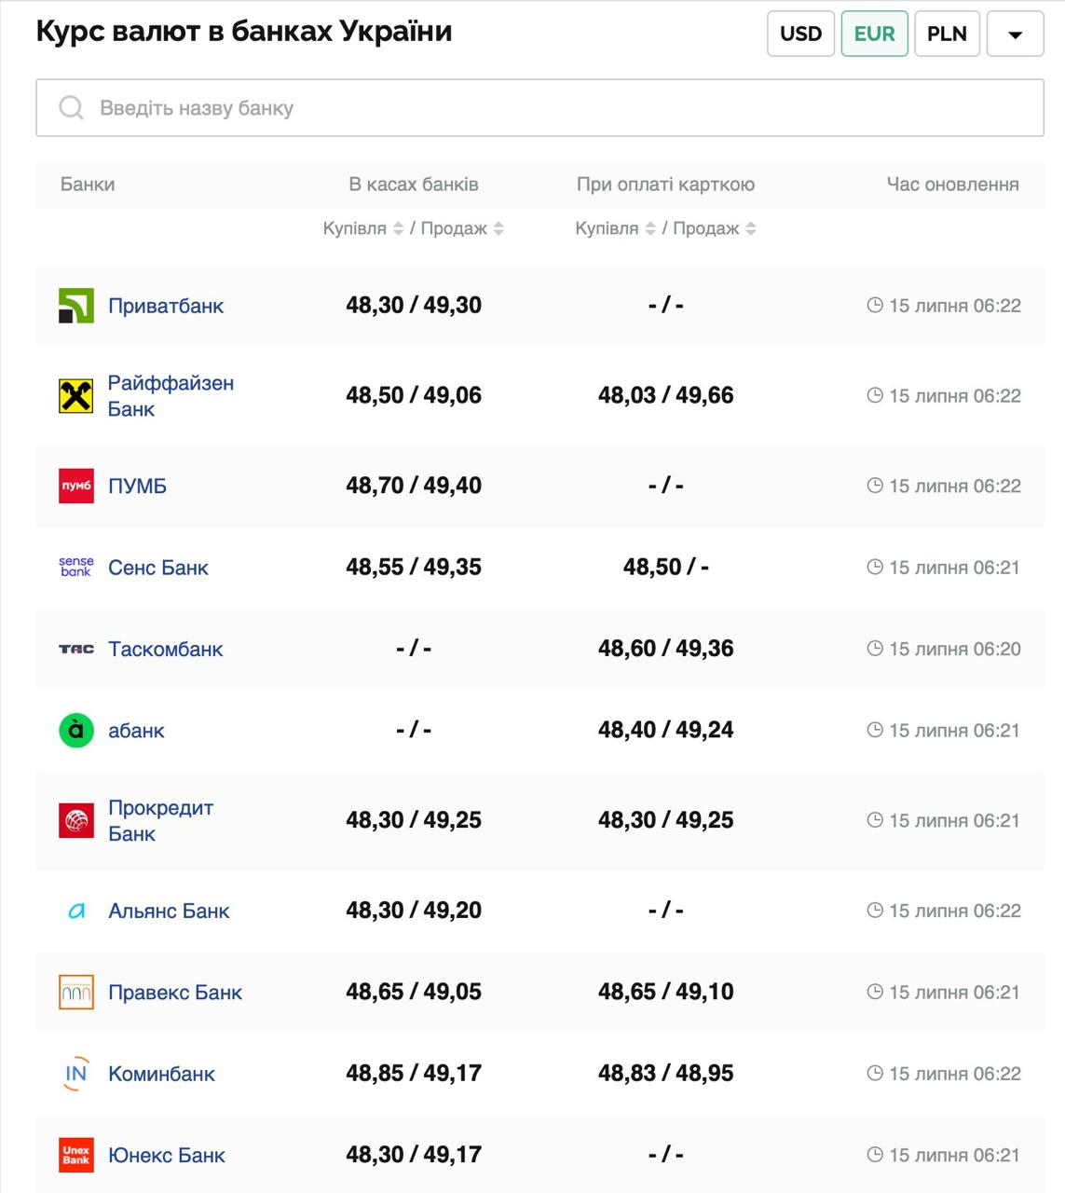1065x1193 pixels.
Task: Switch to the USD currency tab
Action: 800,34
